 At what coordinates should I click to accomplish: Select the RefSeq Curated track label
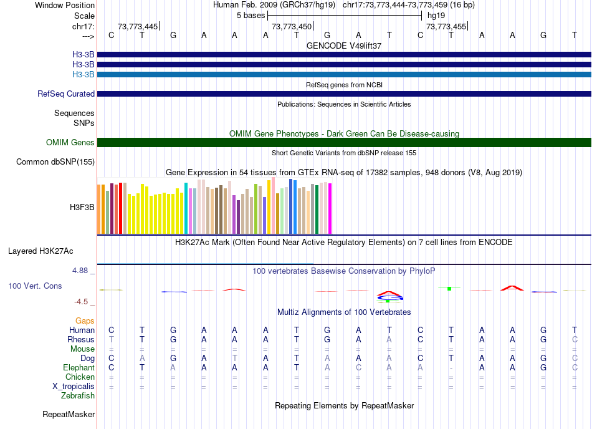pos(65,94)
